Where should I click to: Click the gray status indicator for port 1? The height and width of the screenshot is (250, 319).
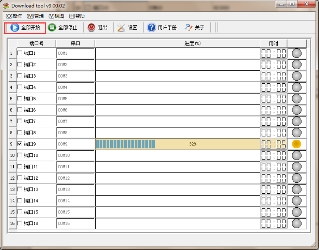pyautogui.click(x=297, y=53)
